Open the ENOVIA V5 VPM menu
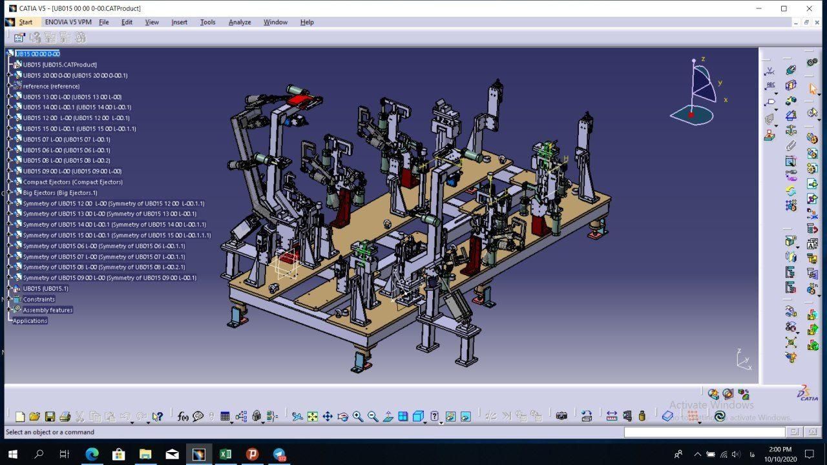827x465 pixels. (x=68, y=22)
